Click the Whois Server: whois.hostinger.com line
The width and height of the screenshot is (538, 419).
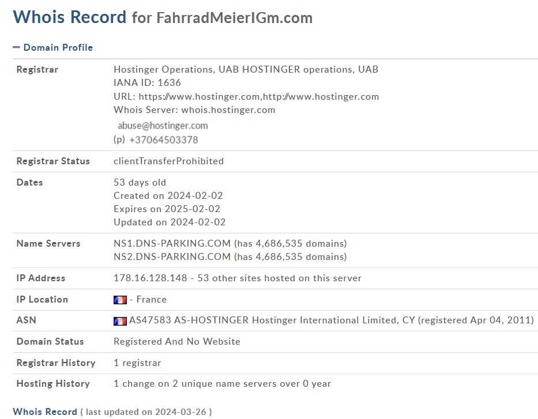[194, 110]
